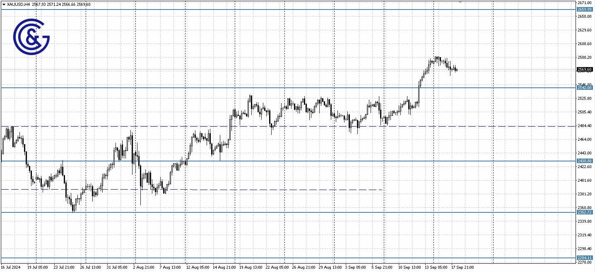Click the 2430.88 level price tag
The image size is (595, 272).
(584, 161)
